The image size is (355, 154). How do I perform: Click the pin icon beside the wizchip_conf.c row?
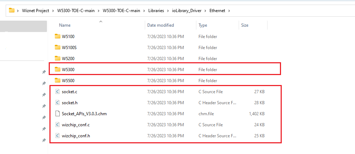click(x=44, y=129)
